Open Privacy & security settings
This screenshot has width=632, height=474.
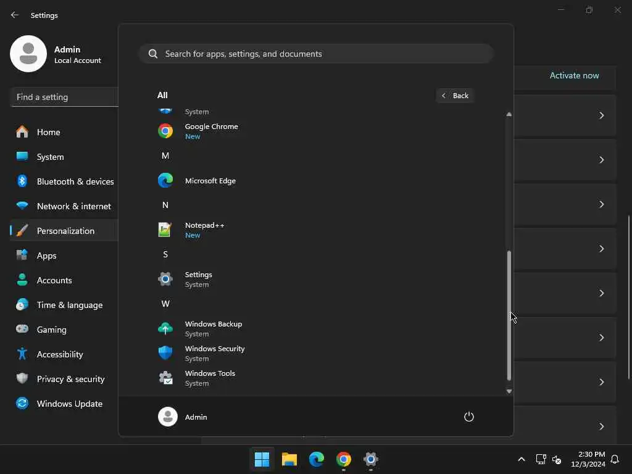click(x=64, y=379)
